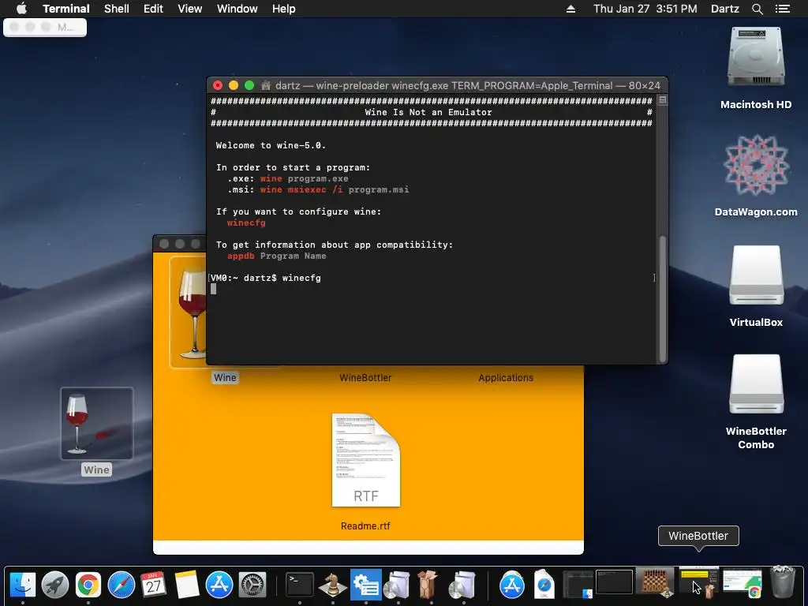Select Readme.rtf file icon
Viewport: 808px width, 606px height.
pyautogui.click(x=366, y=460)
